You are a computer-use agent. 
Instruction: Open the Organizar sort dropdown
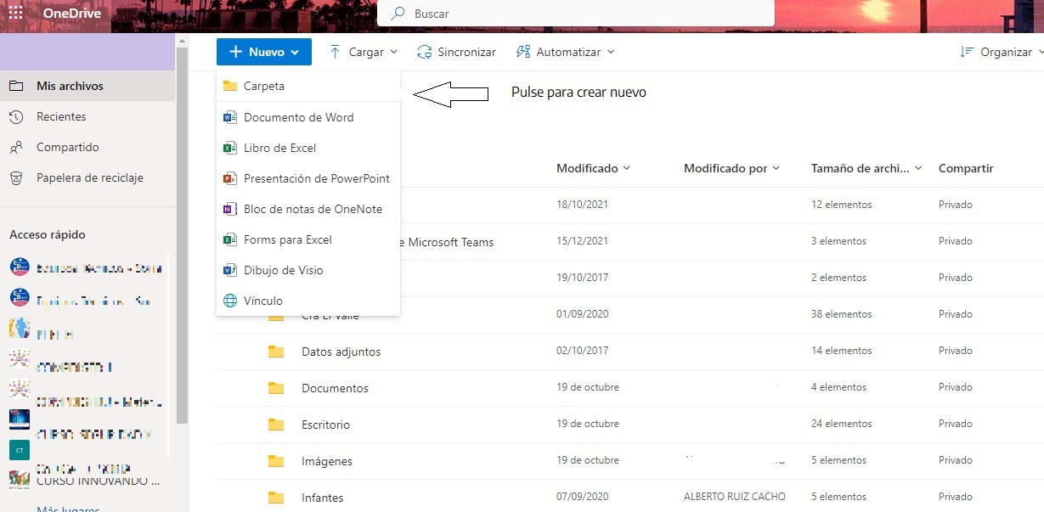(x=1001, y=52)
